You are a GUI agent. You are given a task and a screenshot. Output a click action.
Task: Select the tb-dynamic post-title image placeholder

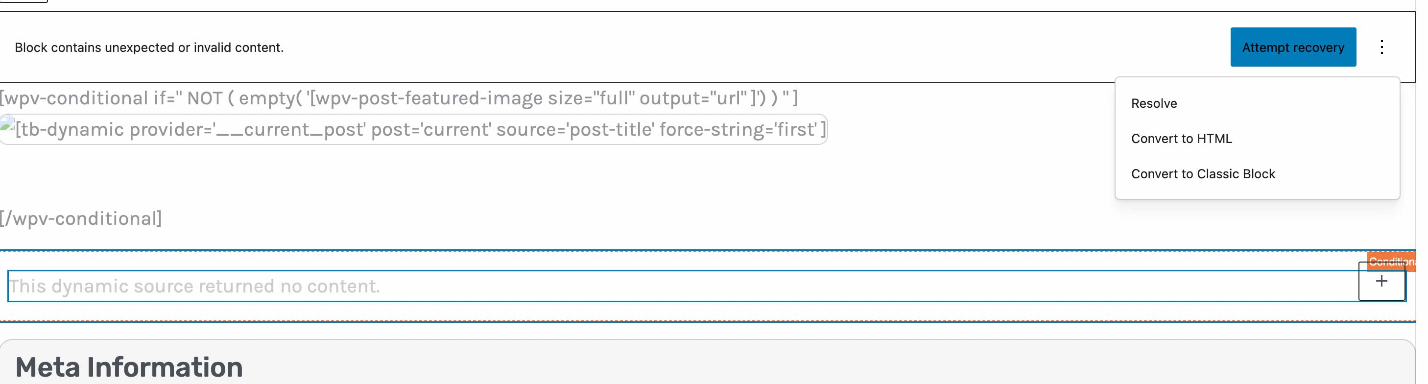click(x=413, y=130)
